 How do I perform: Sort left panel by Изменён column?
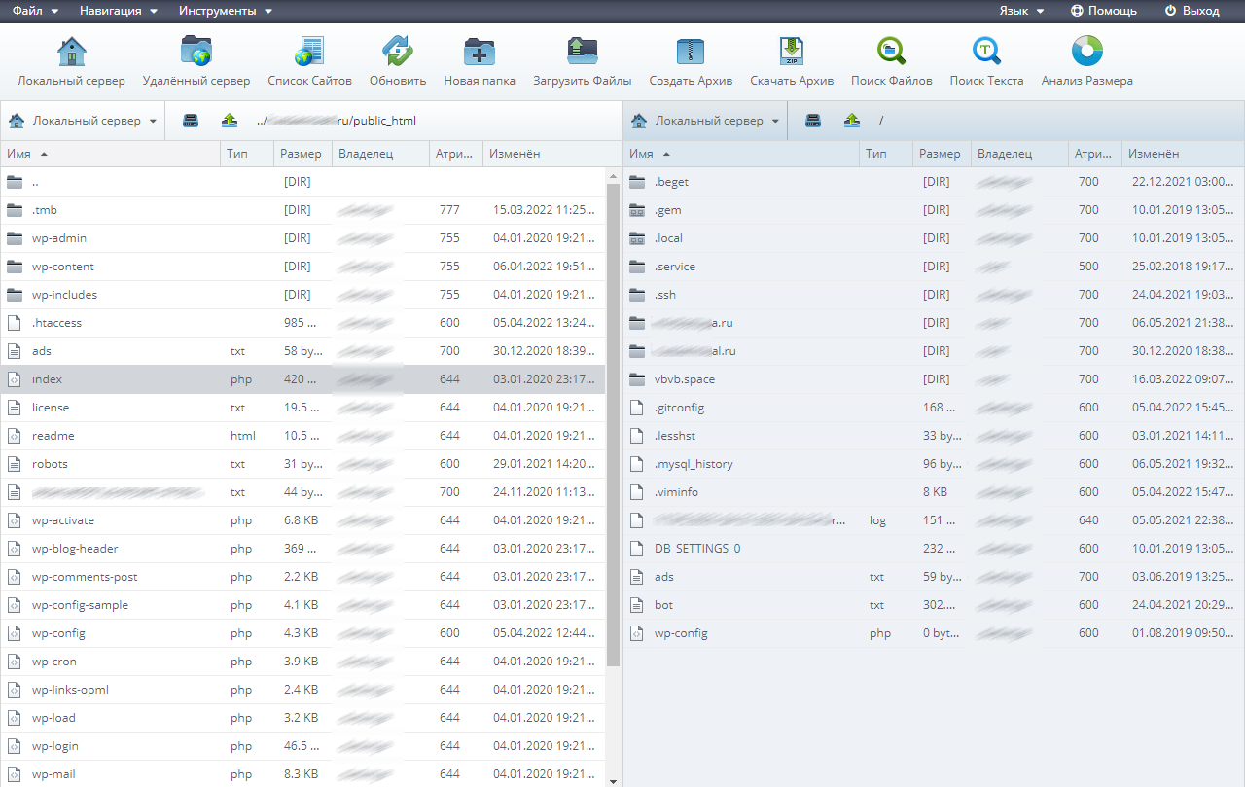coord(550,154)
